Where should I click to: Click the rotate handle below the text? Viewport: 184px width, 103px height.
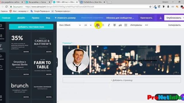pos(141,65)
